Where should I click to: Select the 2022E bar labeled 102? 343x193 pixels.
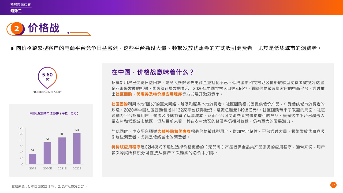(77, 149)
